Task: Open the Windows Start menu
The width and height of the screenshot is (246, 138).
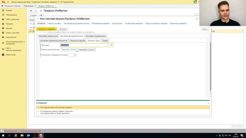Action: coord(3,135)
